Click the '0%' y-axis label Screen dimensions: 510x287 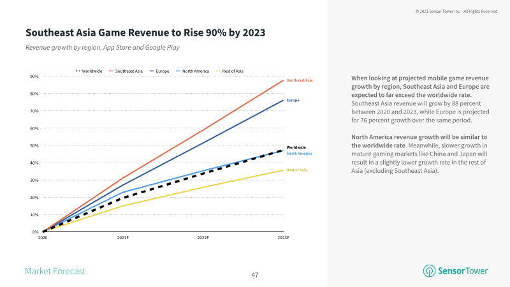[35, 232]
